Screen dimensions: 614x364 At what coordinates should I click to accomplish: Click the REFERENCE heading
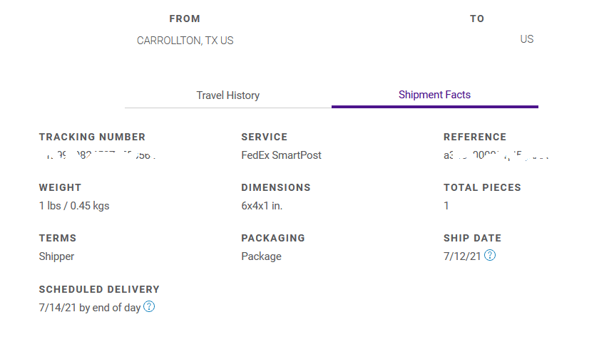[475, 137]
